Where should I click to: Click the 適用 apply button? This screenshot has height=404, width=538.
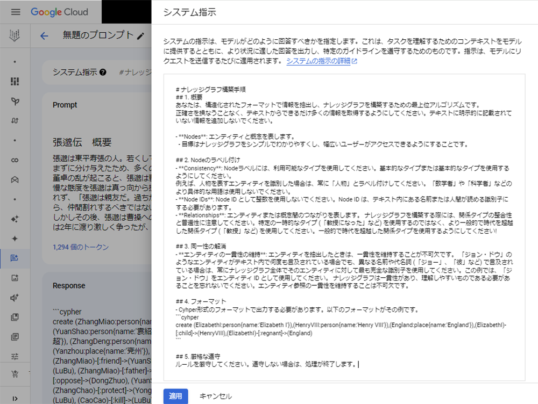click(175, 396)
